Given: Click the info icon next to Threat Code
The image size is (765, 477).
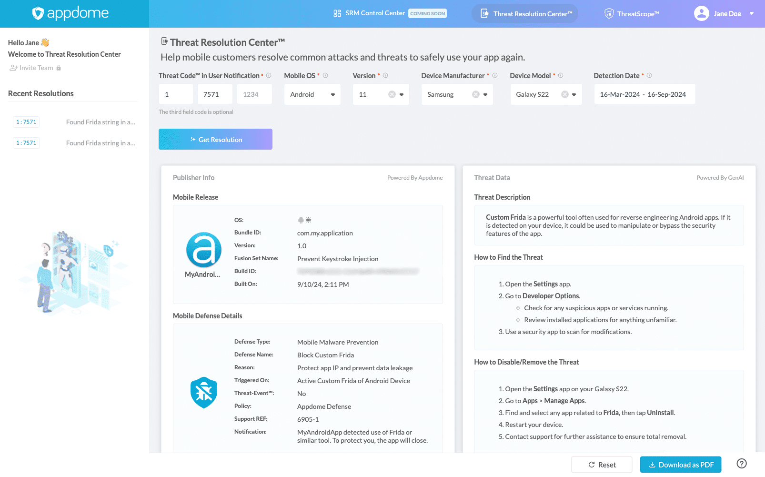Looking at the screenshot, I should coord(269,75).
